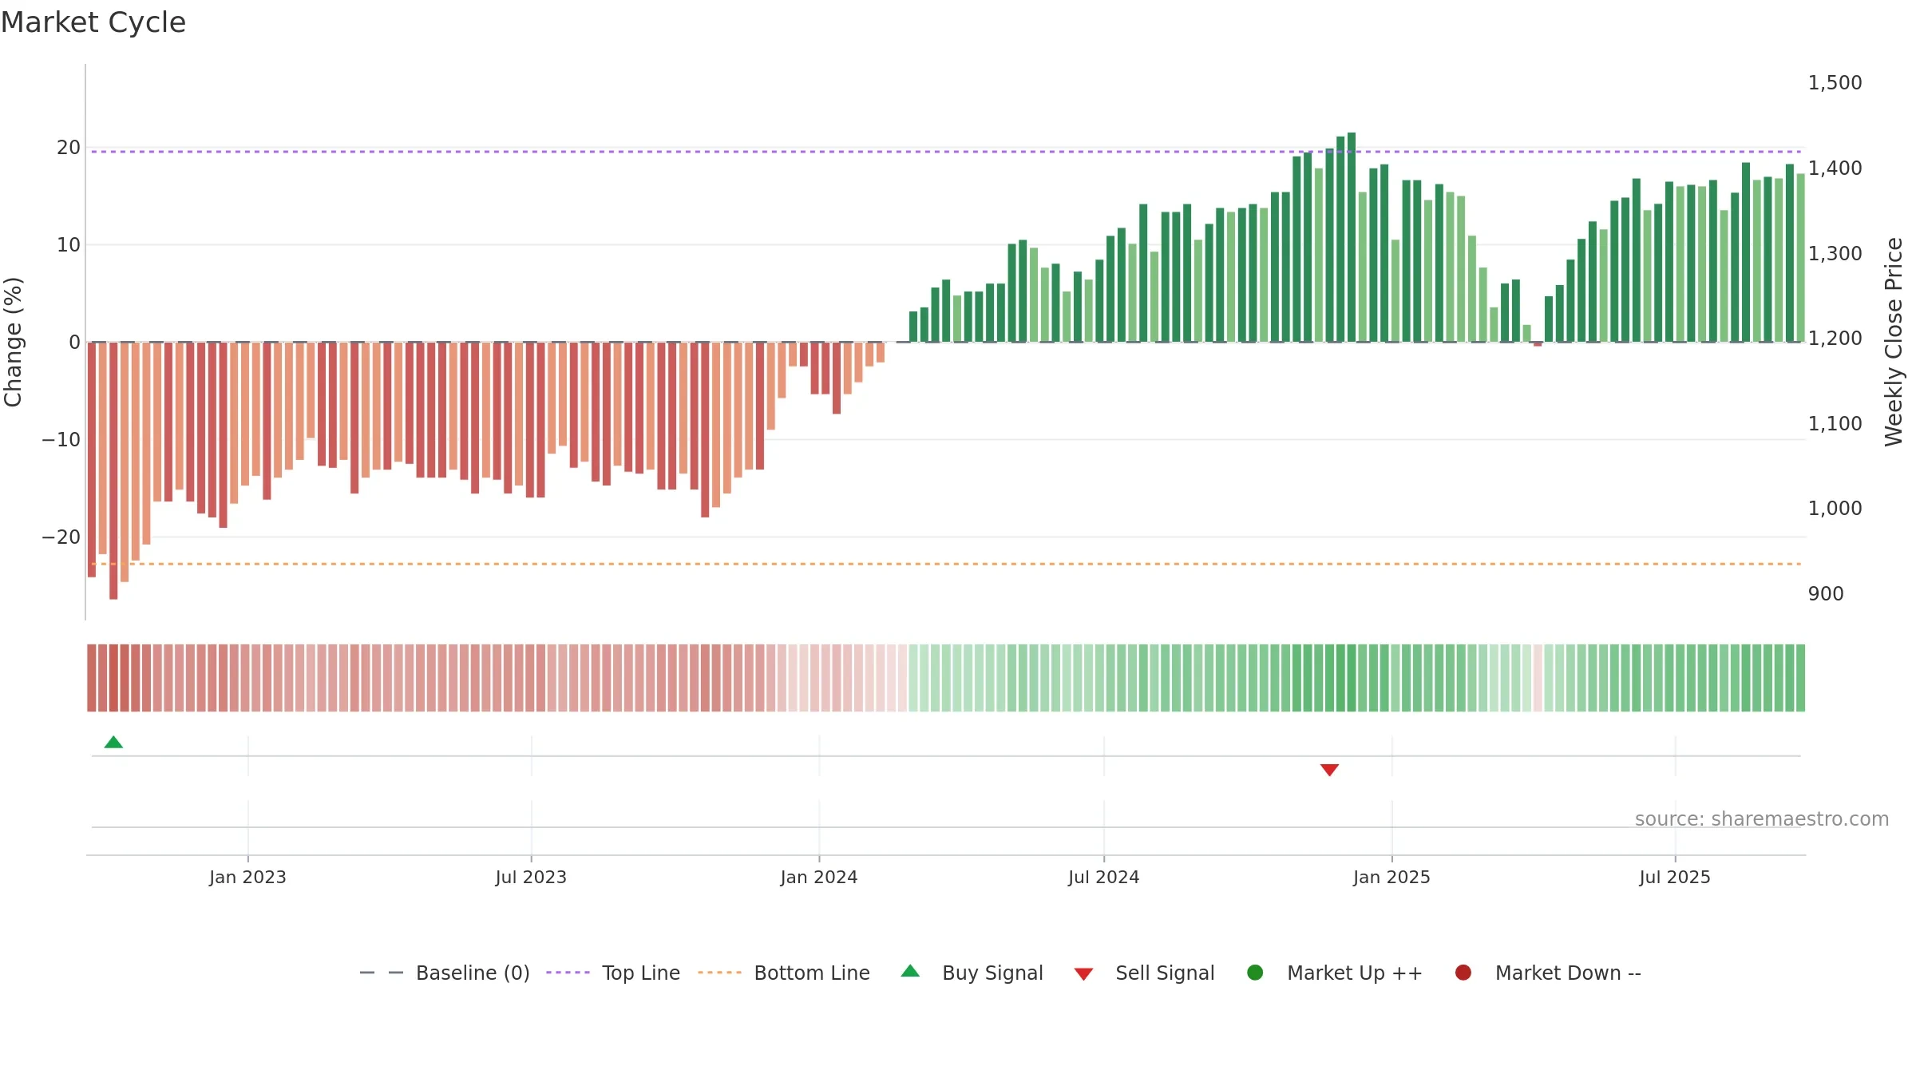Click the Jul 2023 axis label
The width and height of the screenshot is (1916, 1078).
[x=531, y=878]
